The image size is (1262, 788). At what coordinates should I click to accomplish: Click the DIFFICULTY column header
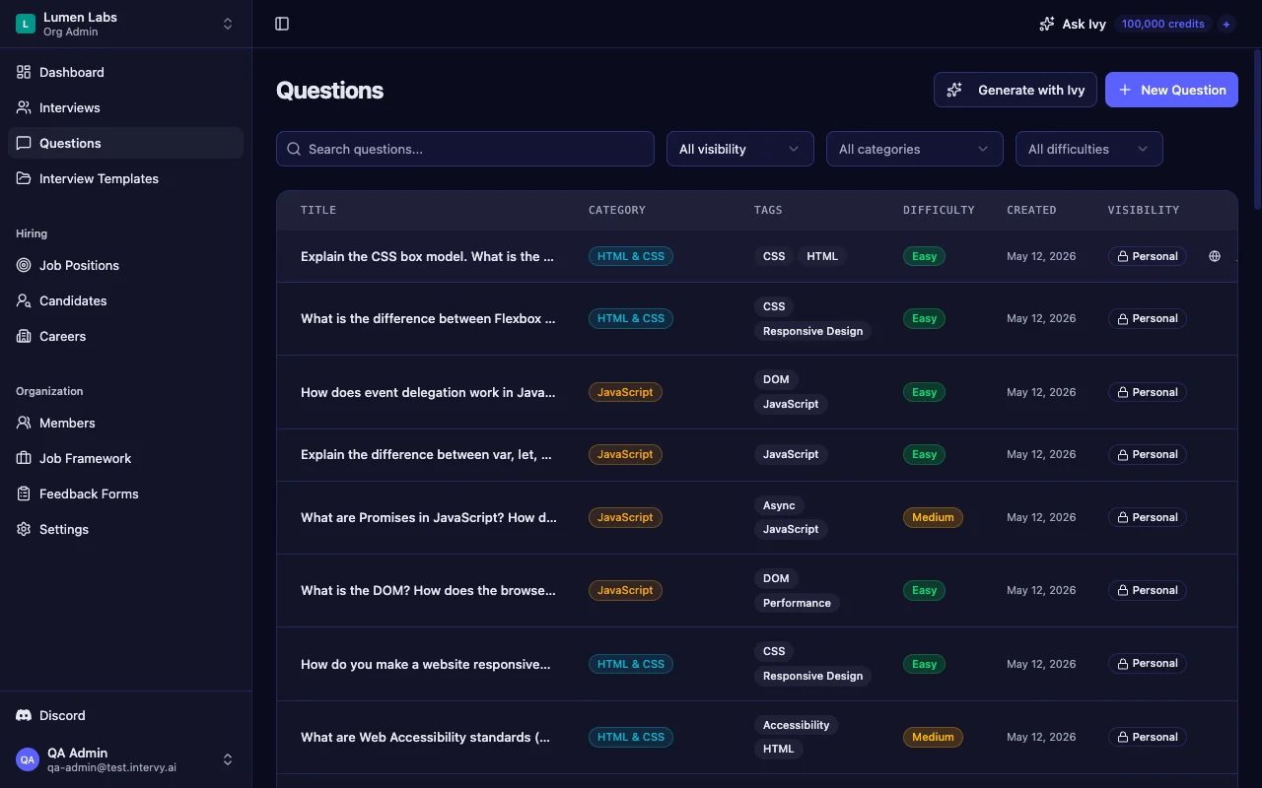939,210
